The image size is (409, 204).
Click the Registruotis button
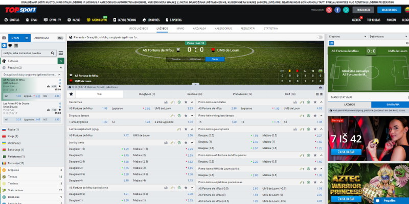point(389,10)
